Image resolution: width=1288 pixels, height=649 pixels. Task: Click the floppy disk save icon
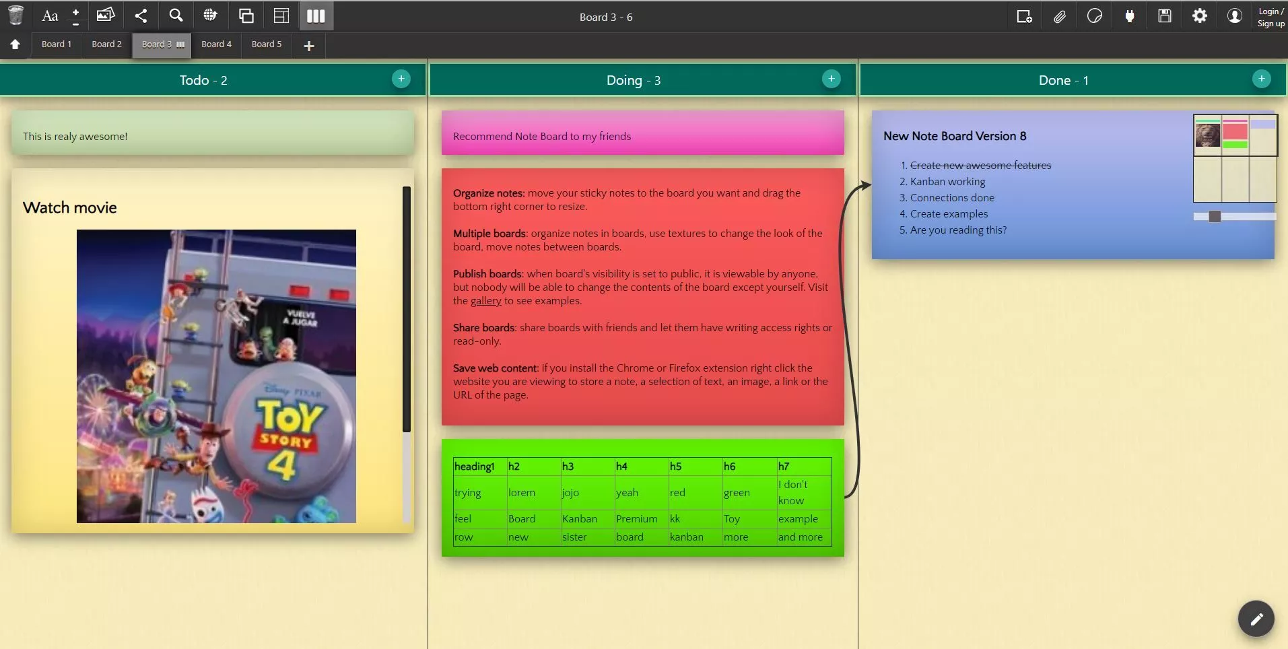(1165, 16)
